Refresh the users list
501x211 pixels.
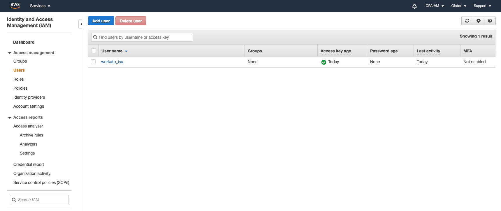pyautogui.click(x=467, y=21)
